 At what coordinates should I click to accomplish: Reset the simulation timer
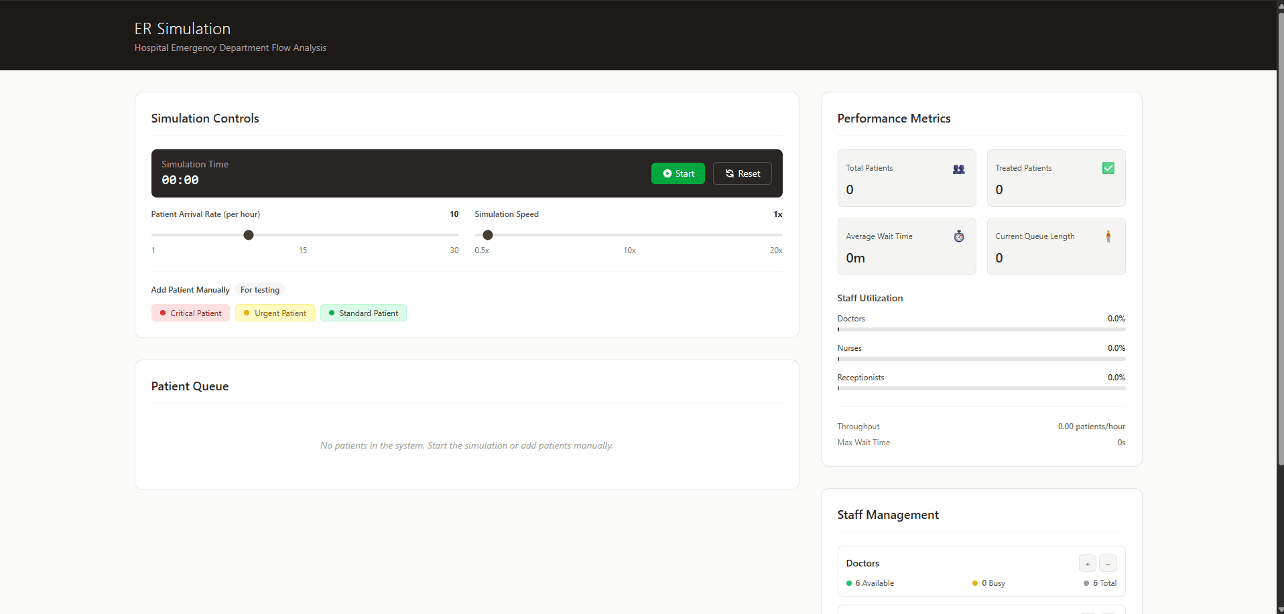coord(742,173)
